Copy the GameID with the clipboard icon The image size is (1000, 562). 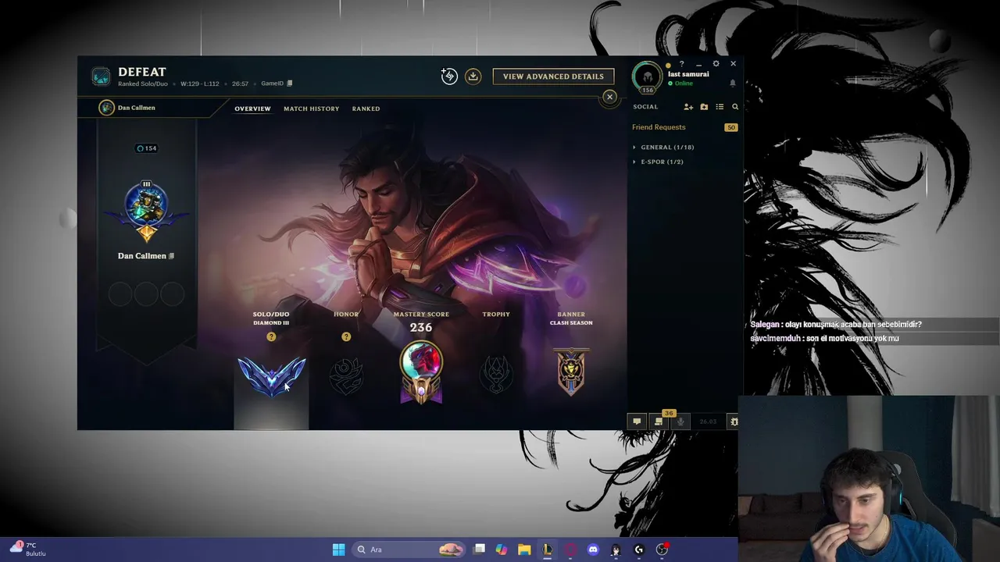(290, 84)
